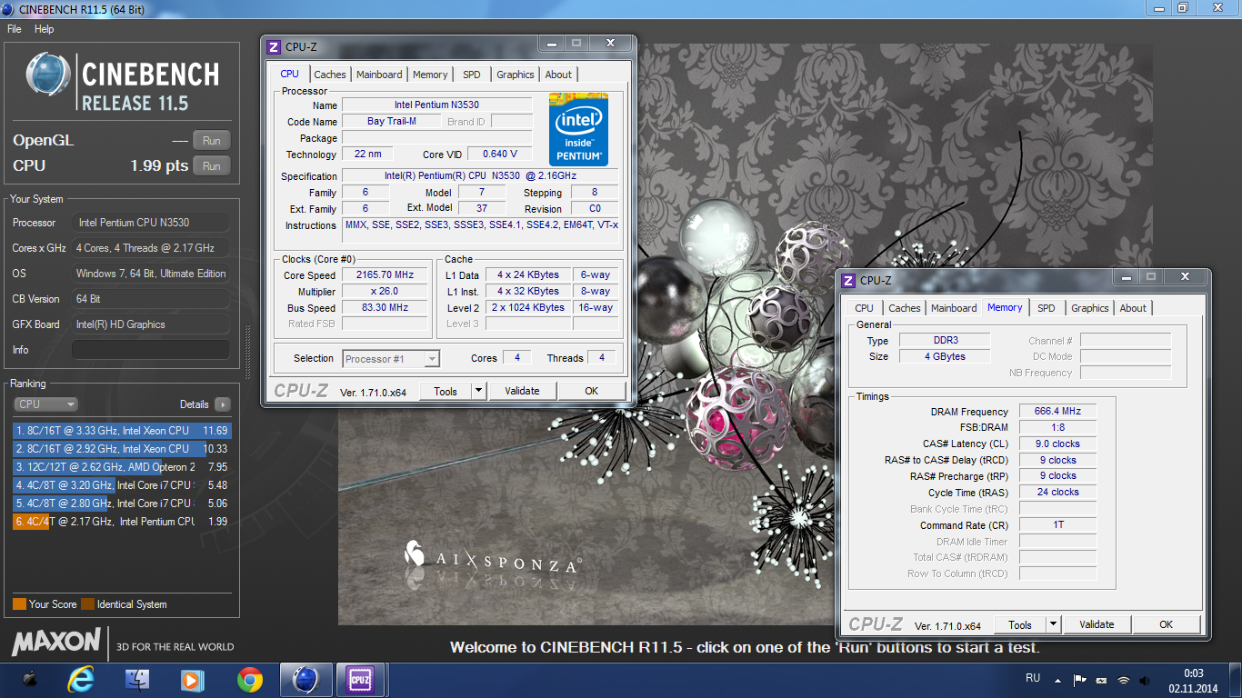This screenshot has height=698, width=1242.
Task: Click the Info input field
Action: point(151,350)
